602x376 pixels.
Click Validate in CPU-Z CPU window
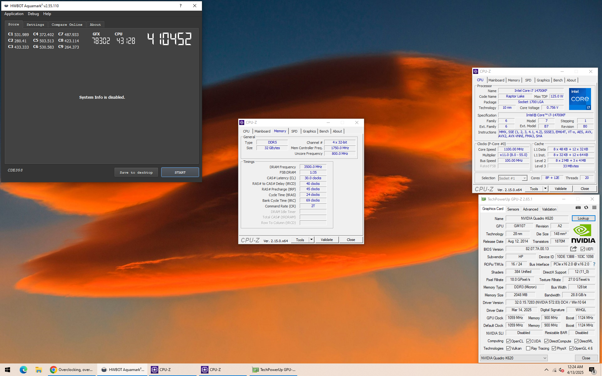point(561,189)
